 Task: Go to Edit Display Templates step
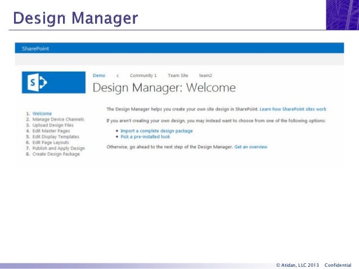tap(56, 136)
